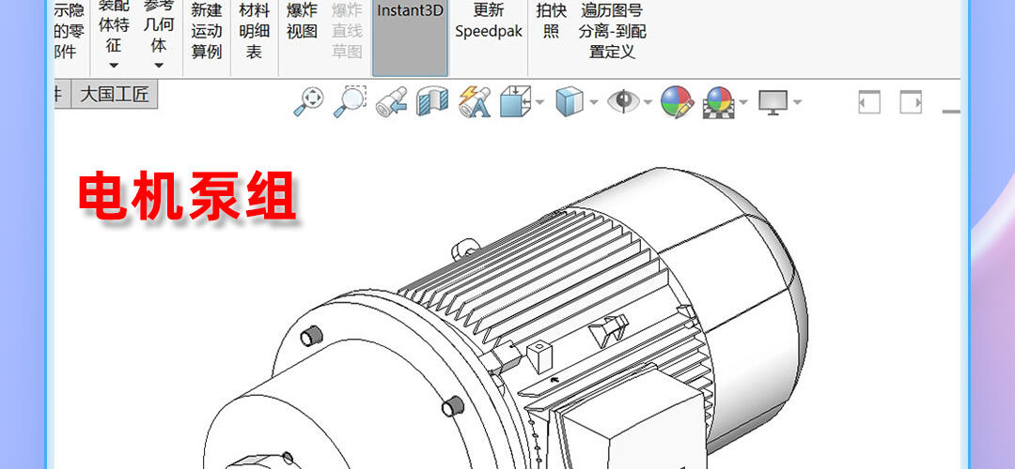Expand the View Orientation dropdown arrow
Viewport: 1015px width, 469px height.
(x=539, y=102)
